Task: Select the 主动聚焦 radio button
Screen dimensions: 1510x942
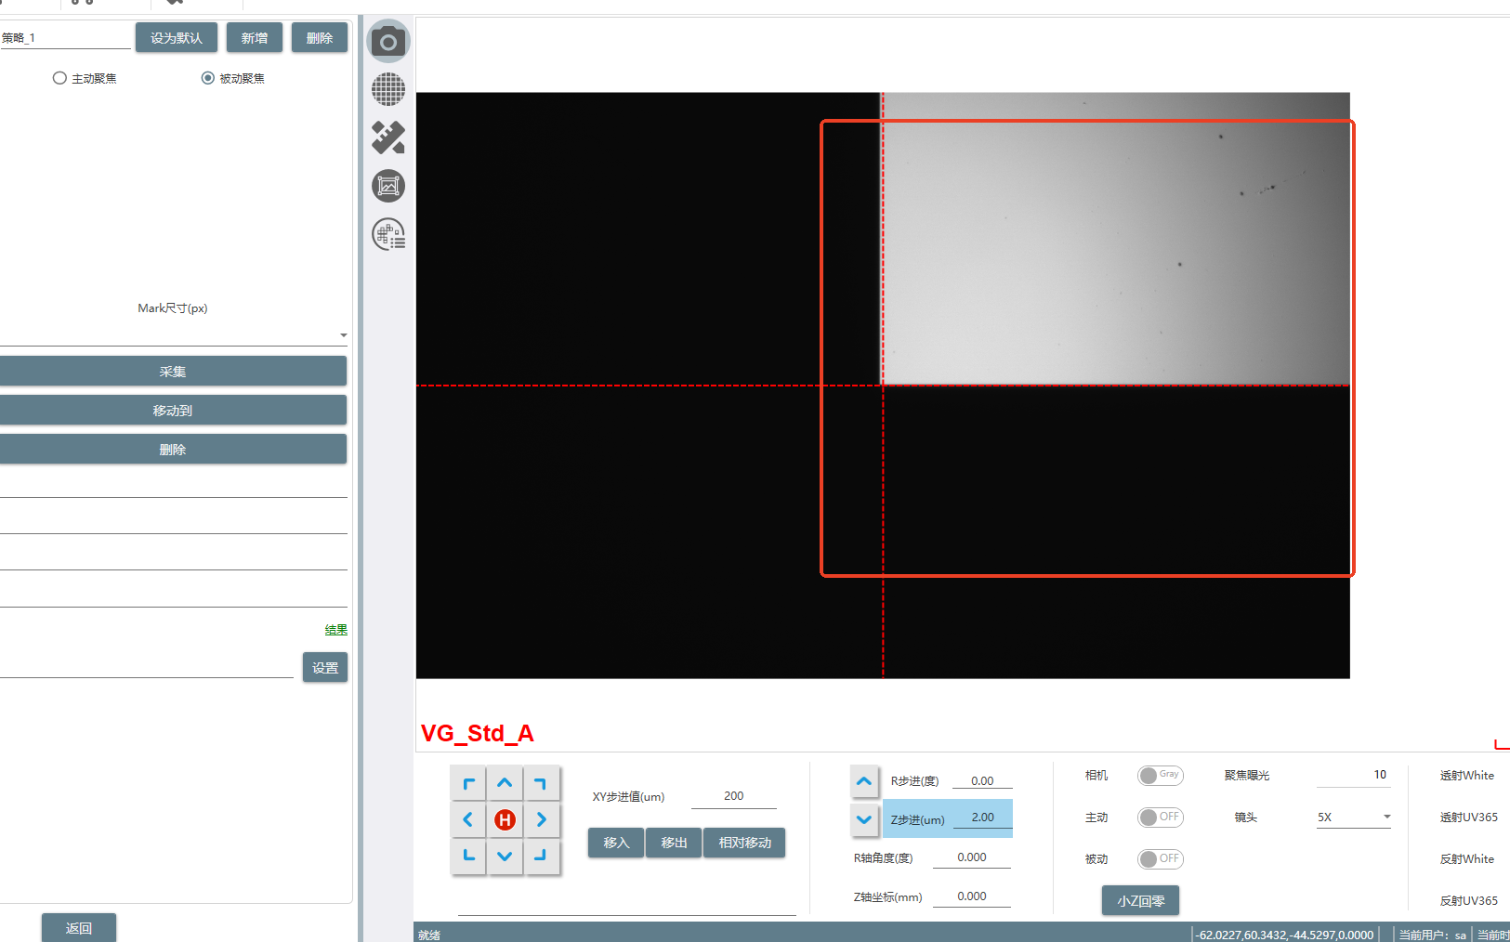Action: 59,78
